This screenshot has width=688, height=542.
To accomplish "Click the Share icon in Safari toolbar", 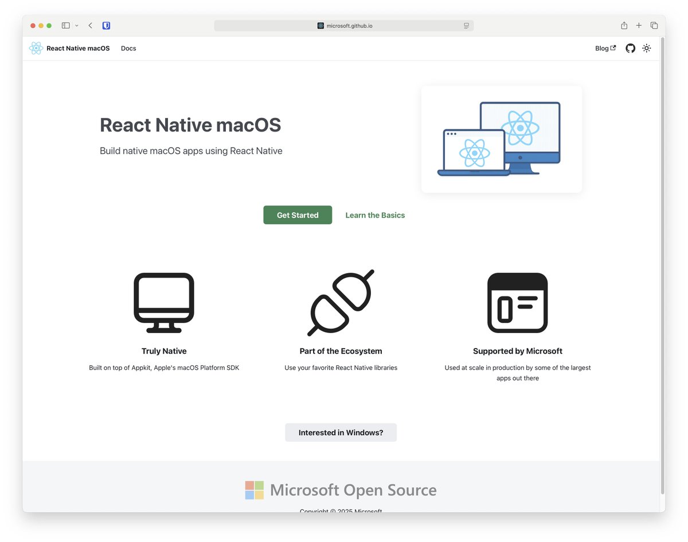I will coord(624,25).
